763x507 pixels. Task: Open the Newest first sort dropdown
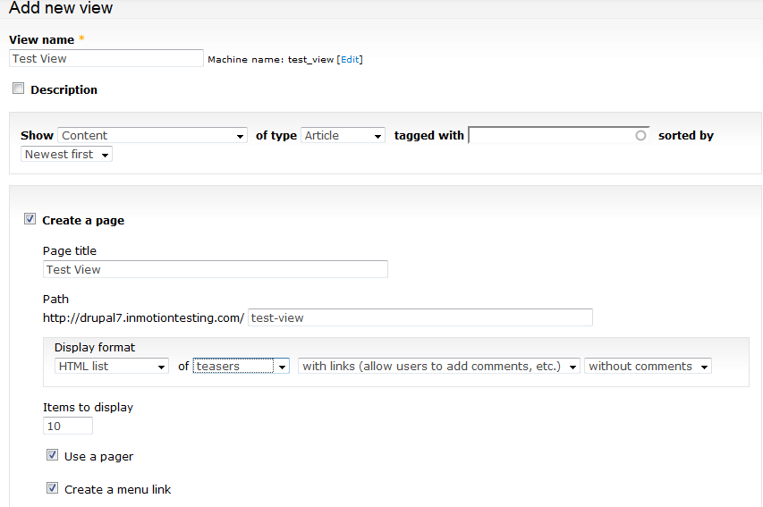(67, 155)
